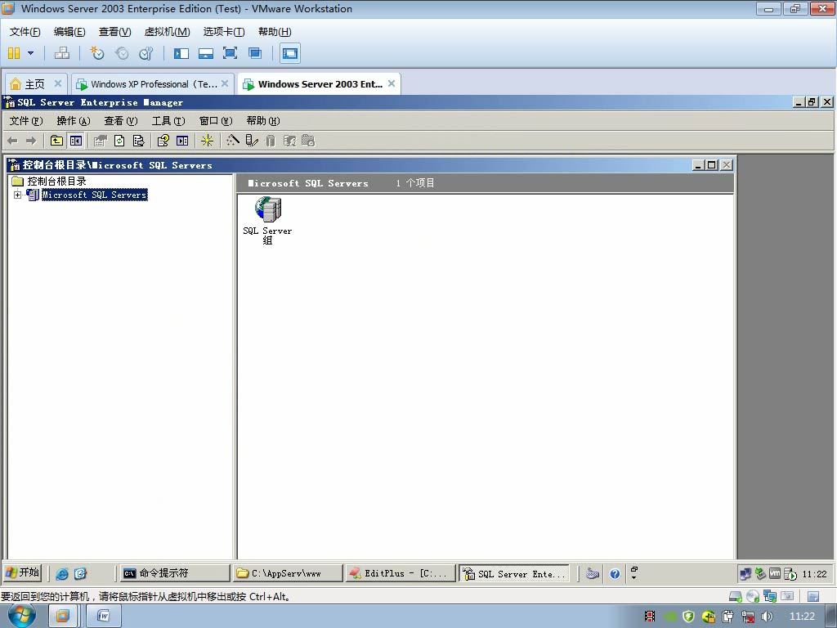Click the host Windows 7 Start orb

click(x=22, y=616)
